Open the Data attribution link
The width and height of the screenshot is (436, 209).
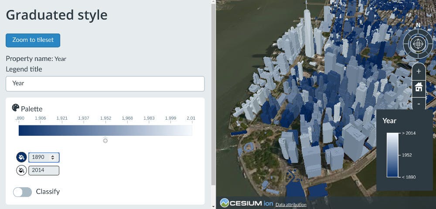(291, 205)
